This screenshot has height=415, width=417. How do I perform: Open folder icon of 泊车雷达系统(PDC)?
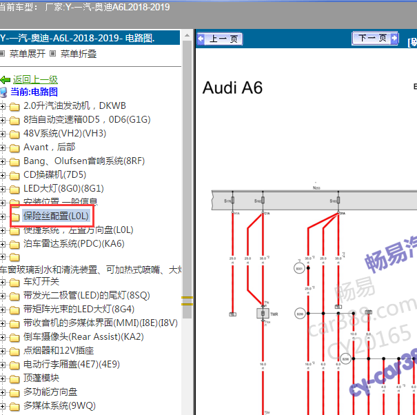point(14,245)
